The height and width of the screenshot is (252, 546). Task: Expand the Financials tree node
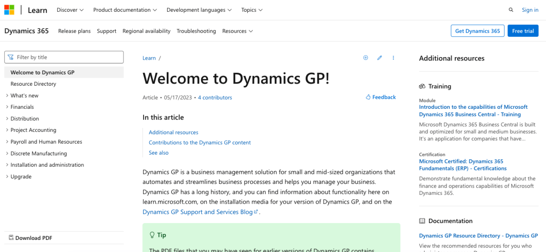click(7, 107)
